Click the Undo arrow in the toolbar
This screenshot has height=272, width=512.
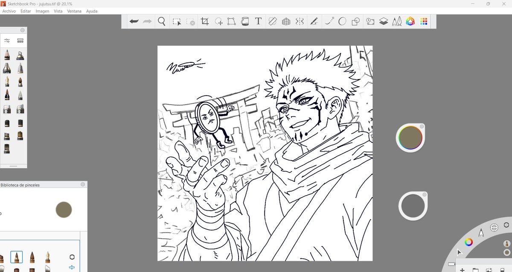pos(134,21)
